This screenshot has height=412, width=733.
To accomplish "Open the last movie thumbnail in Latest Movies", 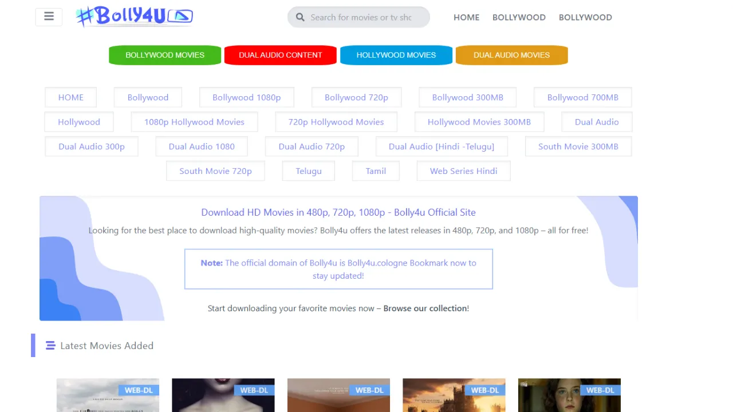I will pos(569,395).
